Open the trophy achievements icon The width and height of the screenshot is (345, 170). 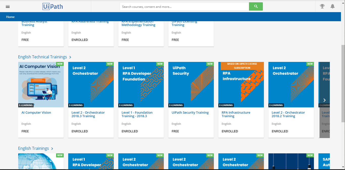[x=322, y=6]
